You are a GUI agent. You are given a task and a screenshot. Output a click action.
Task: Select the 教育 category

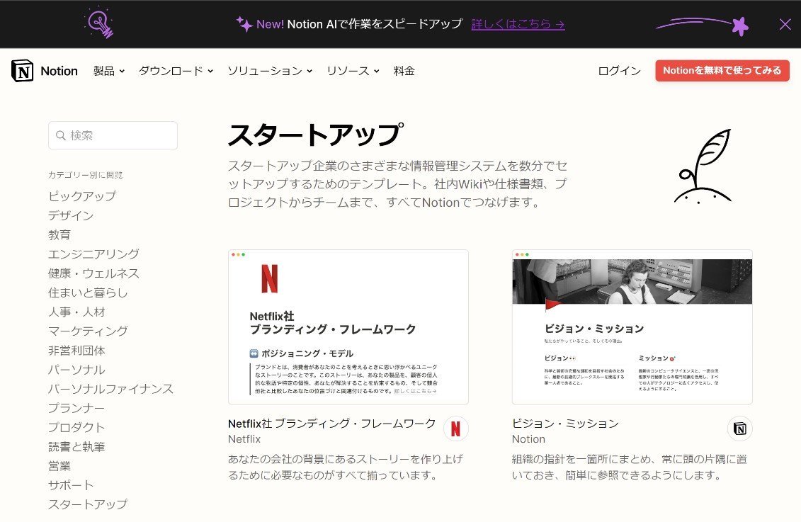[x=59, y=235]
